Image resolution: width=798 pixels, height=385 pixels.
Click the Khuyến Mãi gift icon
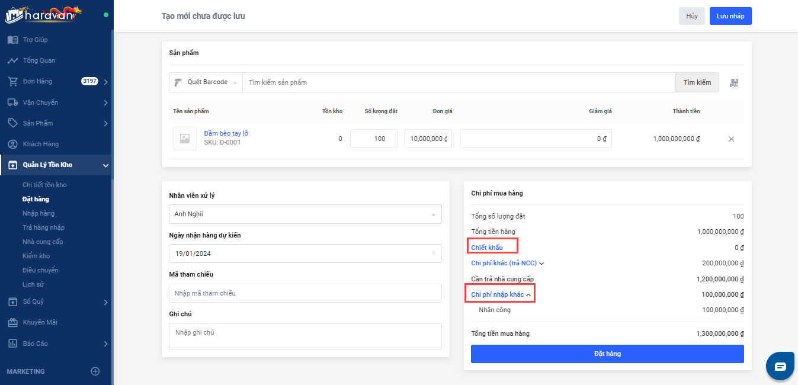[x=12, y=323]
